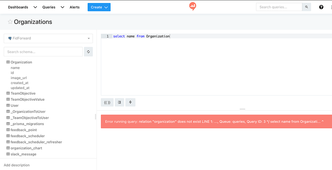Click the feedback_point table icon
332x170 pixels.
coord(8,130)
